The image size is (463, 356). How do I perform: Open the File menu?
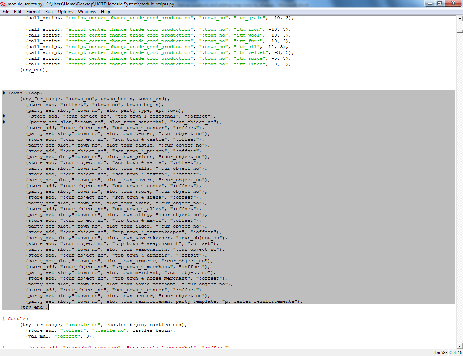coord(6,12)
